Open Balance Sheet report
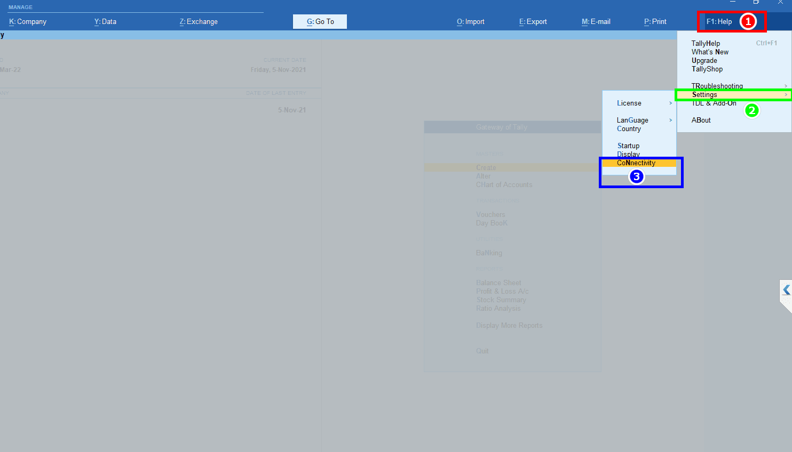 [498, 282]
